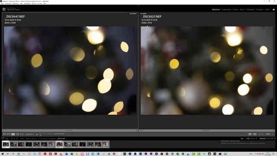Viewport: 277px width, 156px height.
Task: Click the main window display icon in filmstrip
Action: pyautogui.click(x=3, y=139)
